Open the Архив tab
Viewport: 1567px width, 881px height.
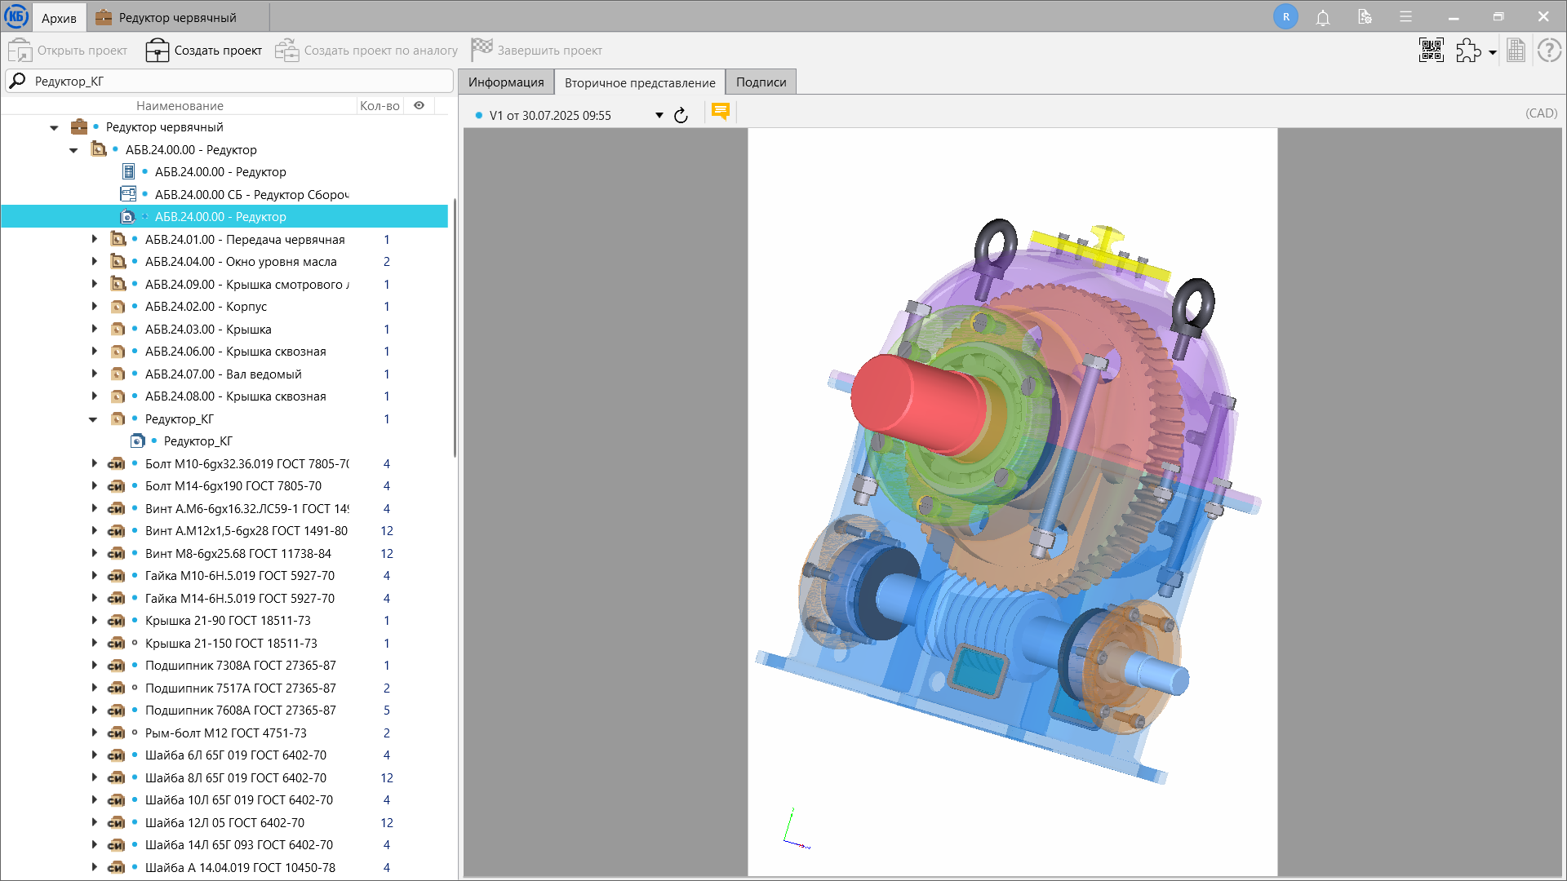click(59, 17)
